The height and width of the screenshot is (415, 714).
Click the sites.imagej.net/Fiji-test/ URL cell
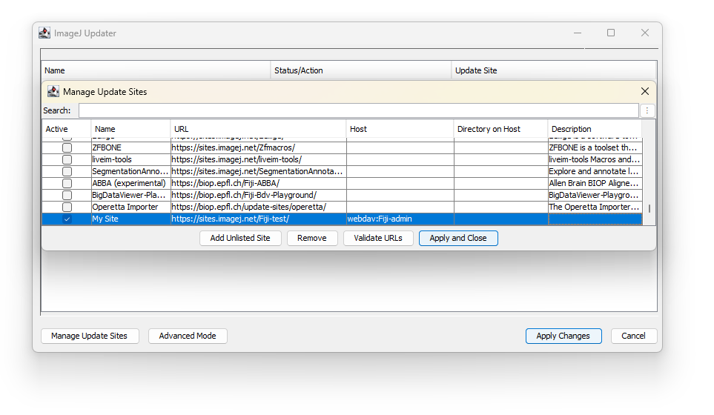tap(259, 219)
